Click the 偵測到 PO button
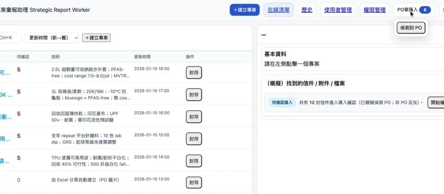 coord(411,28)
